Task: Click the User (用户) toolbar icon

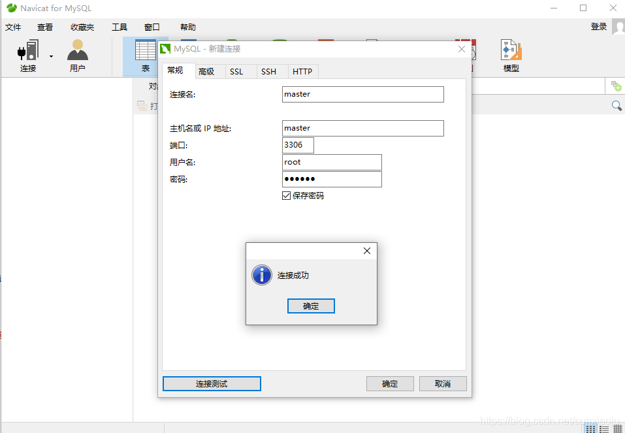Action: pos(77,56)
